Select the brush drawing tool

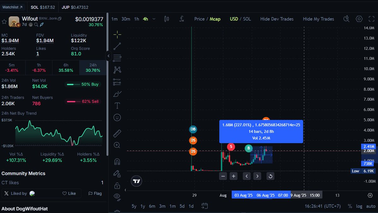tap(117, 94)
